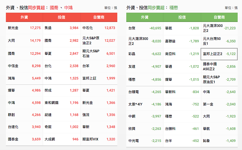Select the value 4,986 beside 耀華
This screenshot has height=150, width=242.
(36, 90)
